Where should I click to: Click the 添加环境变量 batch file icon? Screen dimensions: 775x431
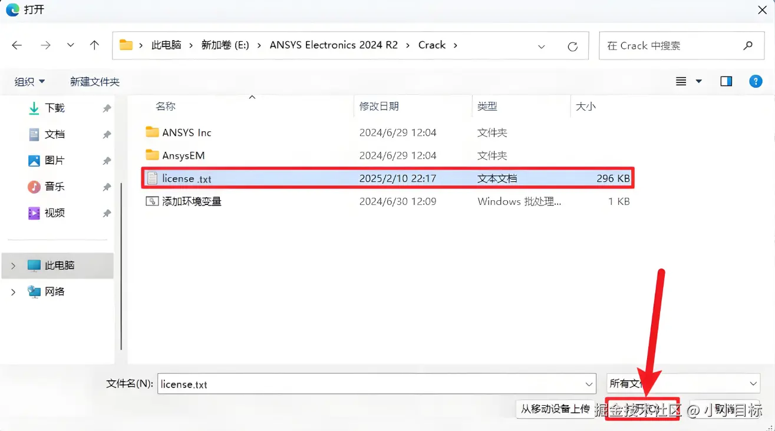[152, 201]
